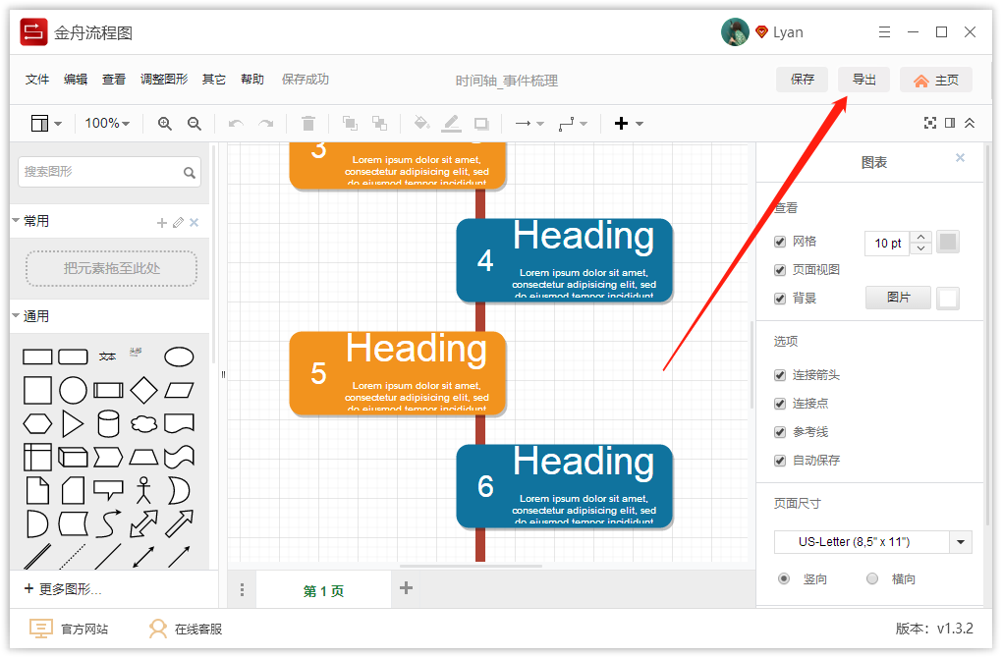Open the 其它 menu
Viewport: 1002px width, 658px height.
[214, 80]
